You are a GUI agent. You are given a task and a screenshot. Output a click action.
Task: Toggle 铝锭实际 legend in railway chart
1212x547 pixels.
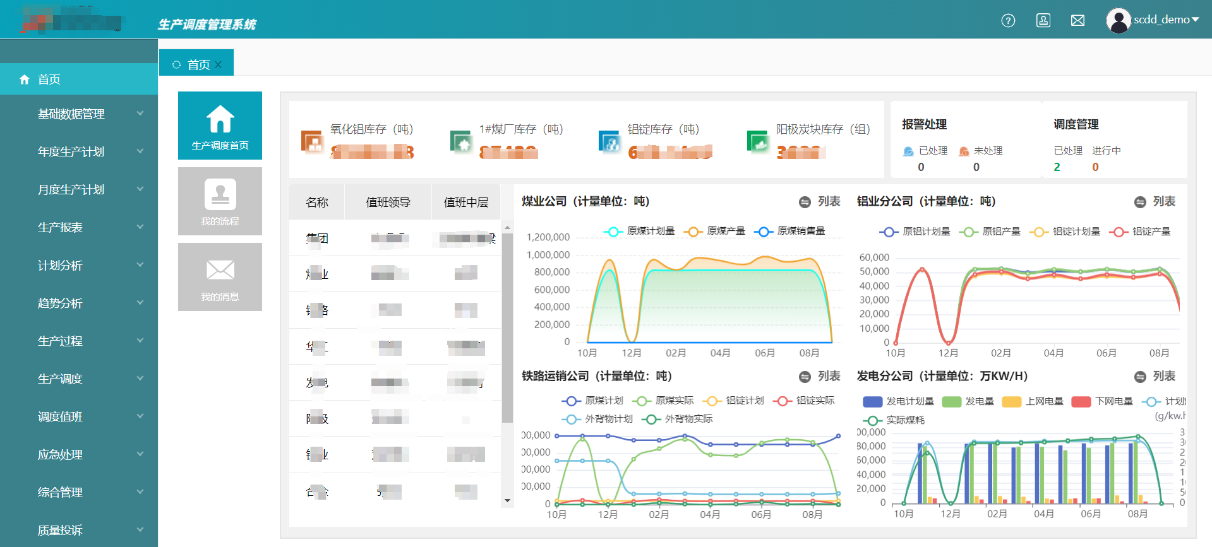click(x=803, y=401)
